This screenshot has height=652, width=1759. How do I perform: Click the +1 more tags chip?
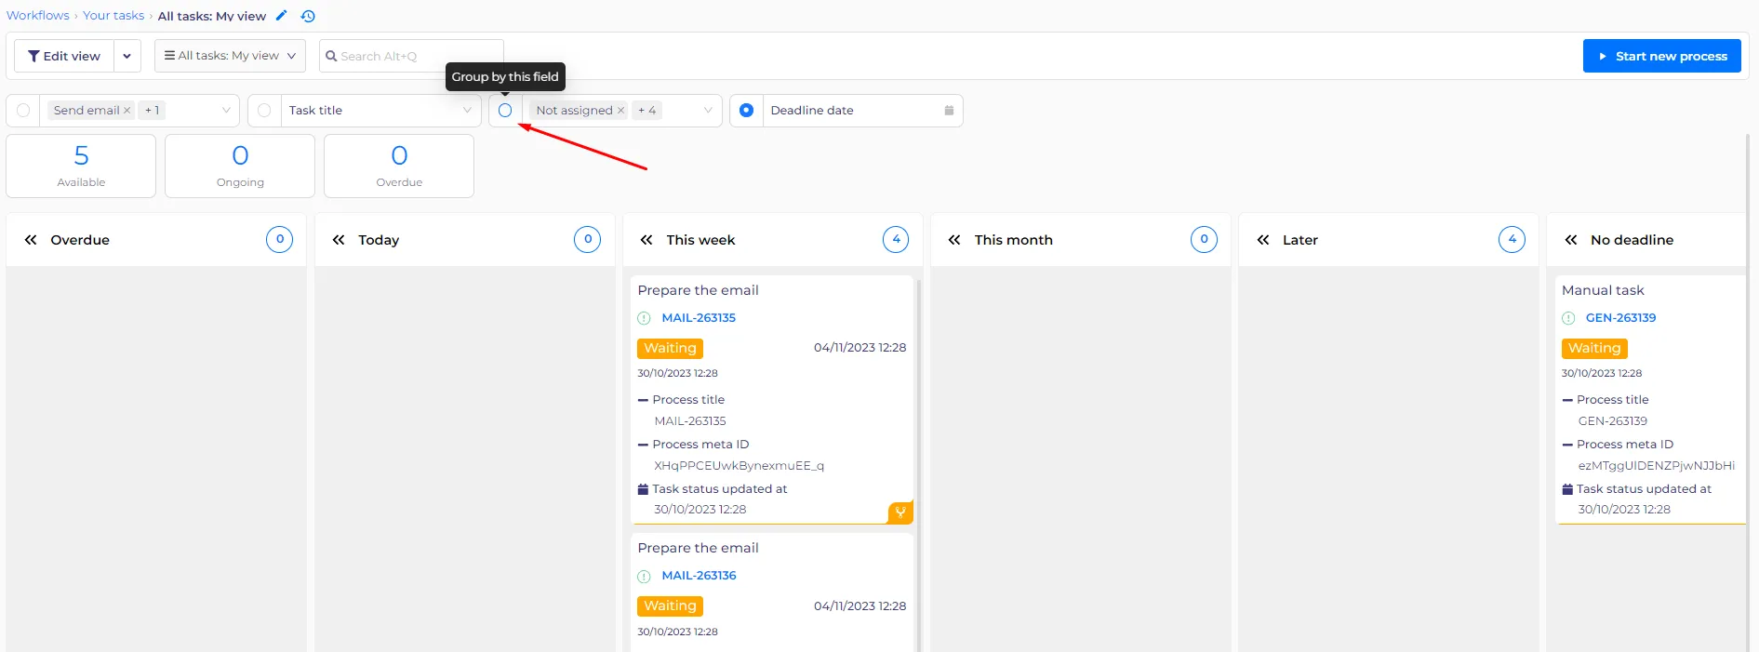coord(152,111)
